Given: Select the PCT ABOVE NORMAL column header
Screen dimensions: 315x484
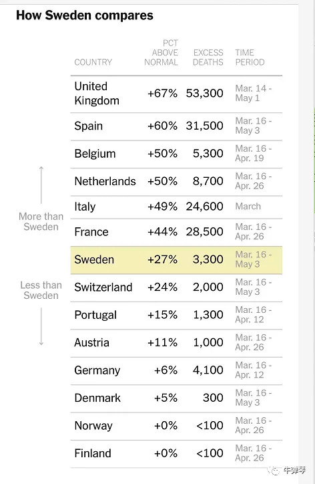Looking at the screenshot, I should point(162,52).
